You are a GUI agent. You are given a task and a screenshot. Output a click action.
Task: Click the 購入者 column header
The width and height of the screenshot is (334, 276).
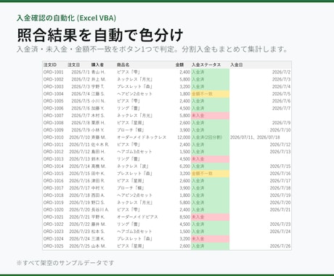(x=97, y=65)
